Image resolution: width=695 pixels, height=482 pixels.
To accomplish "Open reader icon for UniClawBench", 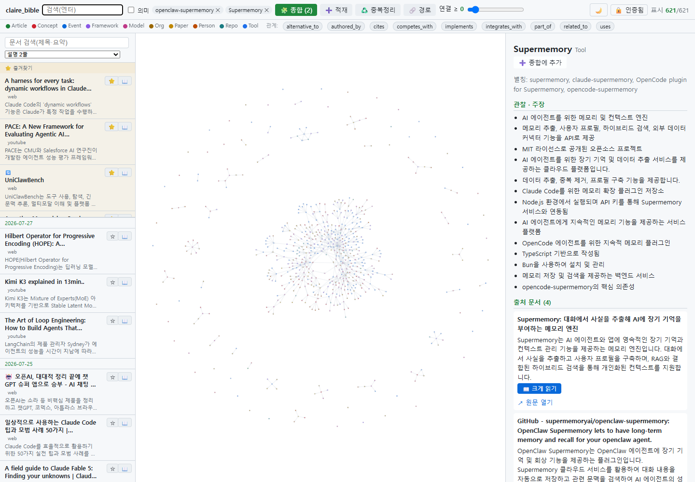I will tap(125, 173).
